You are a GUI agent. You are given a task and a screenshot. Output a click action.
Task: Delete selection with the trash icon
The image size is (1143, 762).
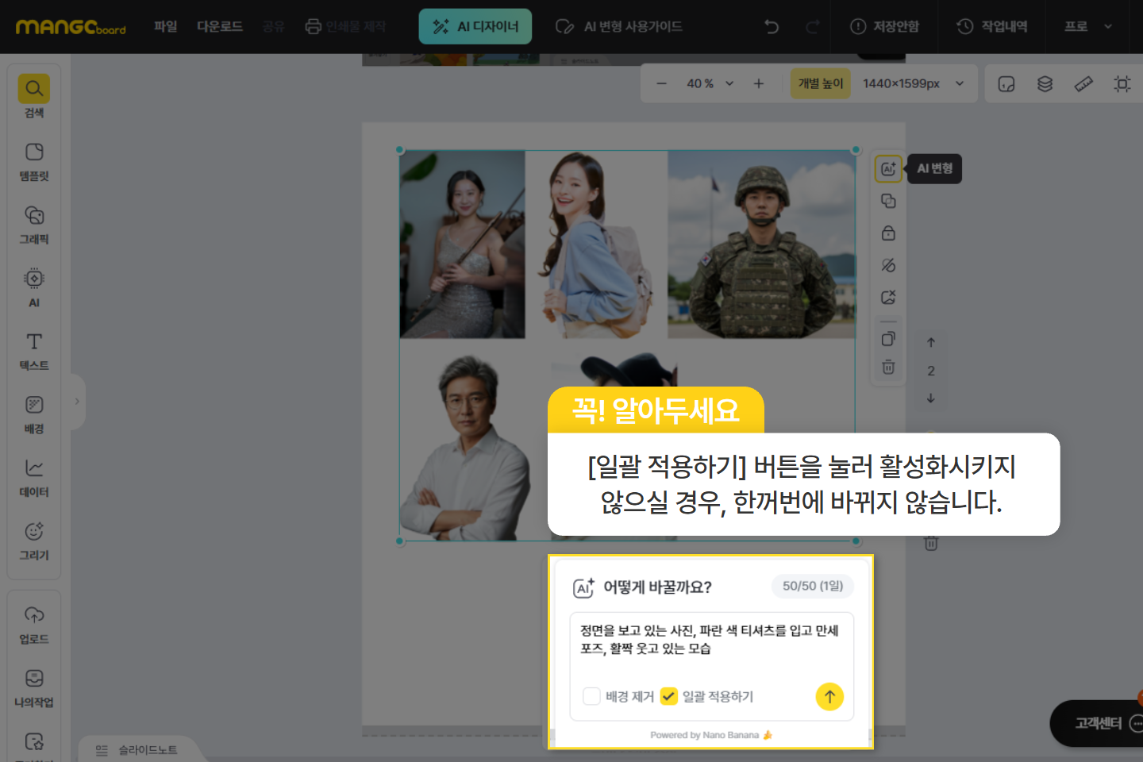click(888, 368)
